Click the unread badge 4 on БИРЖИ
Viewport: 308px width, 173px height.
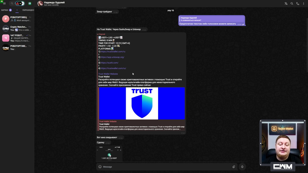click(10, 10)
